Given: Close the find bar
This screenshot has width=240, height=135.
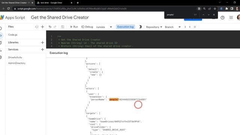Looking at the screenshot, I should click(214, 15).
